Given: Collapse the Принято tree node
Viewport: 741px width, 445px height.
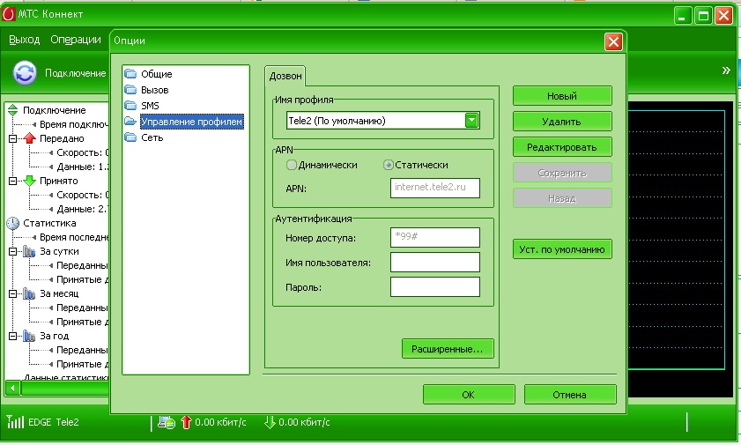Looking at the screenshot, I should 12,181.
